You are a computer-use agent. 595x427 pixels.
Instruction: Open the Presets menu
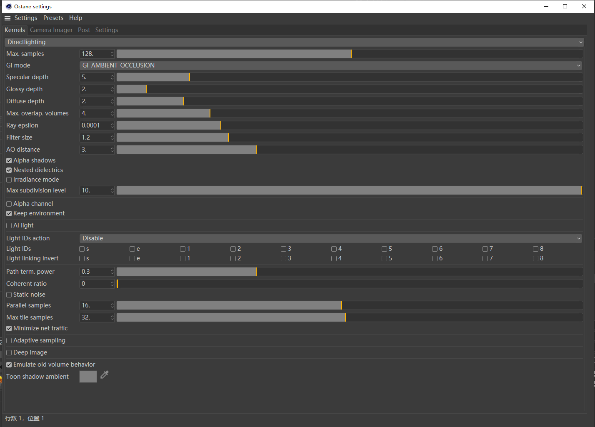coord(53,18)
